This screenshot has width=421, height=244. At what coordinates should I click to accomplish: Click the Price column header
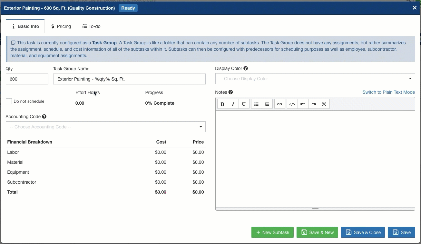198,142
